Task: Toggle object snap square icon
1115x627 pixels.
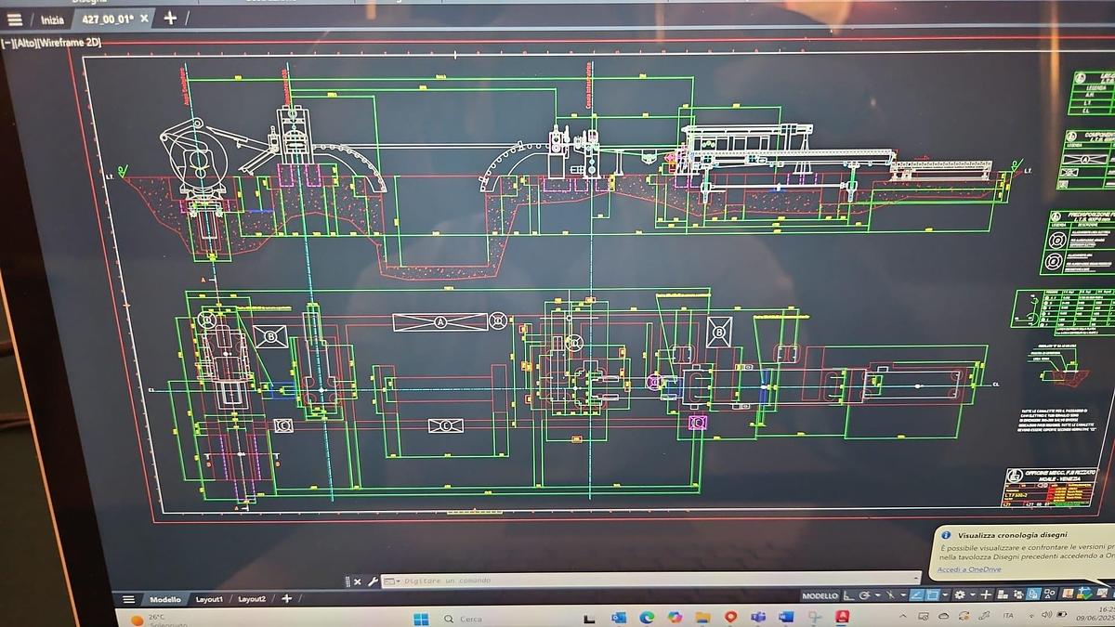Action: (x=931, y=594)
